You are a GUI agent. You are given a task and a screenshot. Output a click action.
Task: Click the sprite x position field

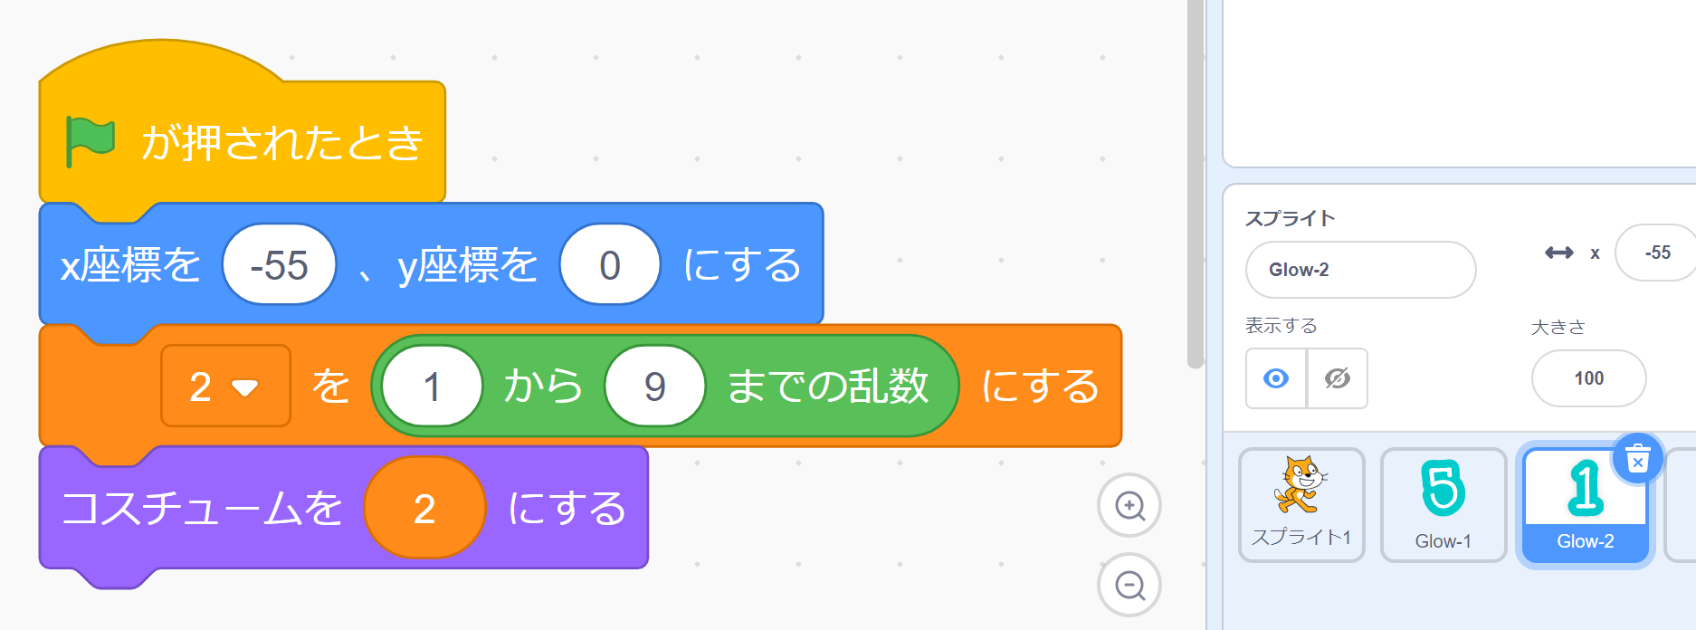tap(1656, 253)
